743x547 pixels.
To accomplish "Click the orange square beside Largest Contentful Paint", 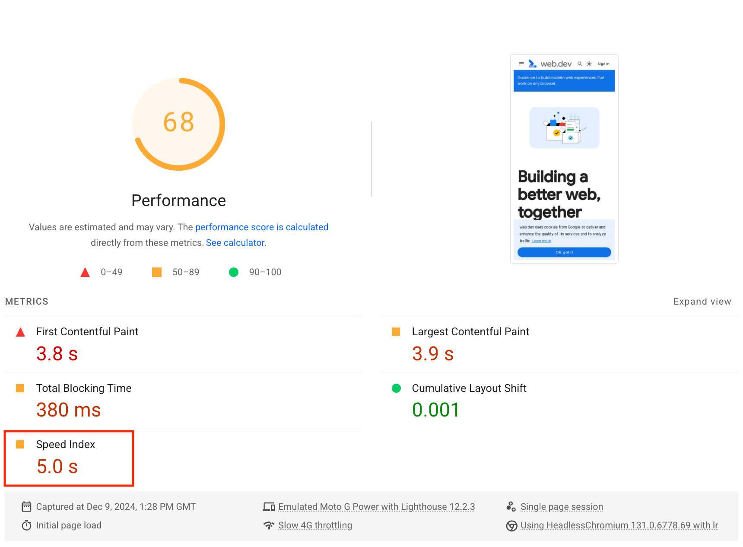I will pyautogui.click(x=396, y=332).
